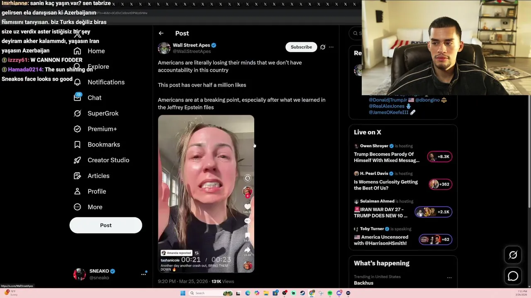Play the embedded video of the woman
The height and width of the screenshot is (298, 531).
click(206, 194)
